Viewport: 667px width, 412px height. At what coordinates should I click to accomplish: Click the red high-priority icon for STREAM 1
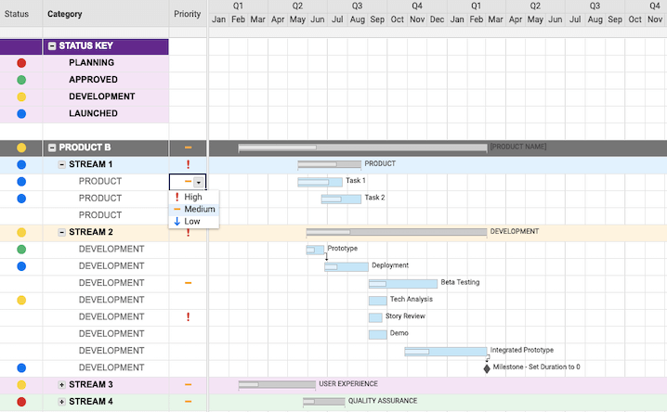(188, 164)
